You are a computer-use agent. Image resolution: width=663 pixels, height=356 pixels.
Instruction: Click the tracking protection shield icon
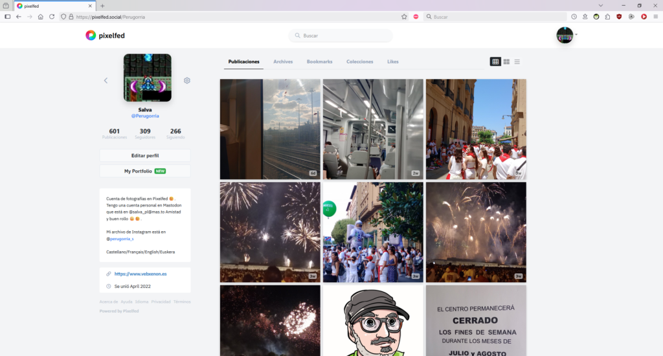coord(63,17)
